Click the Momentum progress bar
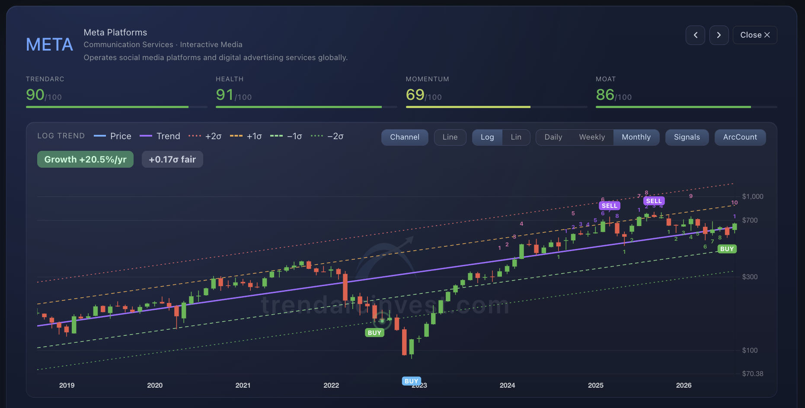The image size is (805, 408). [x=496, y=107]
